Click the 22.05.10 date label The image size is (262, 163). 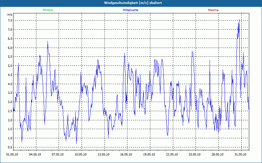click(x=172, y=155)
